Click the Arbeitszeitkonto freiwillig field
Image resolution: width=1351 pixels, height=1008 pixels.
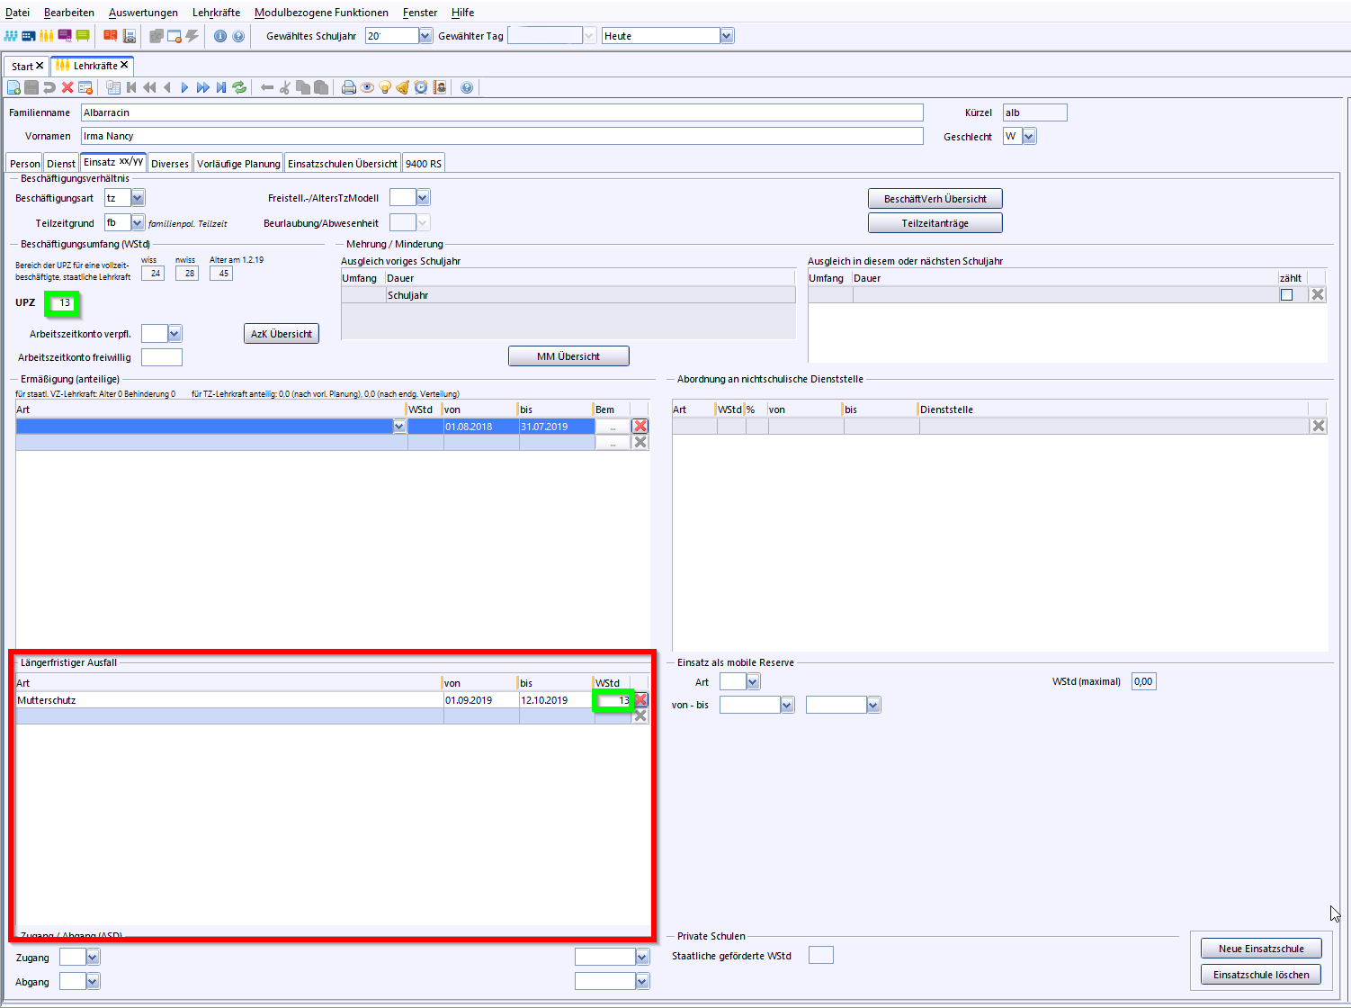point(162,357)
